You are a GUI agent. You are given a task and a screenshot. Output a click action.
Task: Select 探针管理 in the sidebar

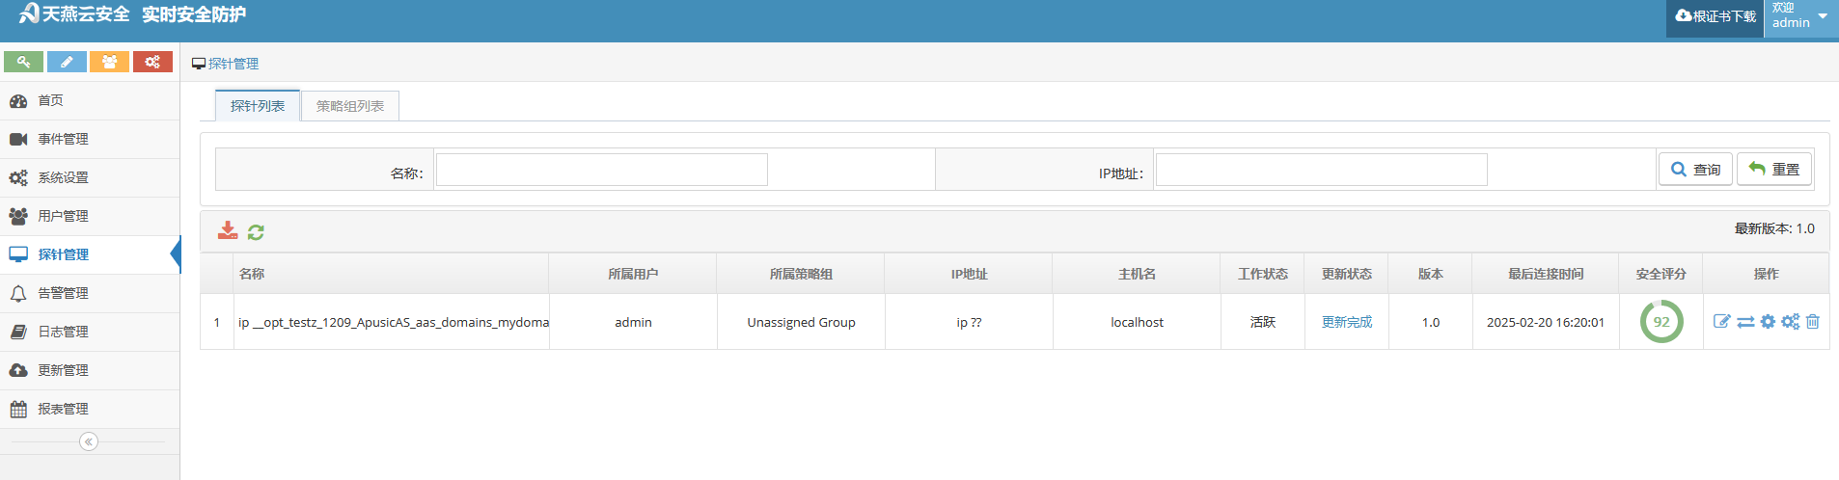pyautogui.click(x=90, y=254)
